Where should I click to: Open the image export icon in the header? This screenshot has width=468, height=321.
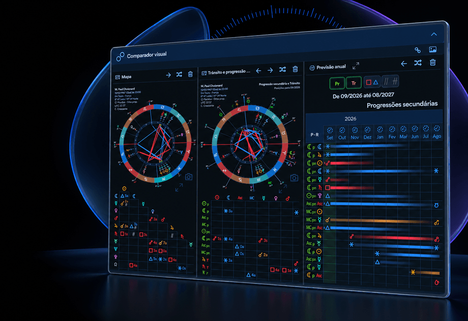[x=432, y=49]
